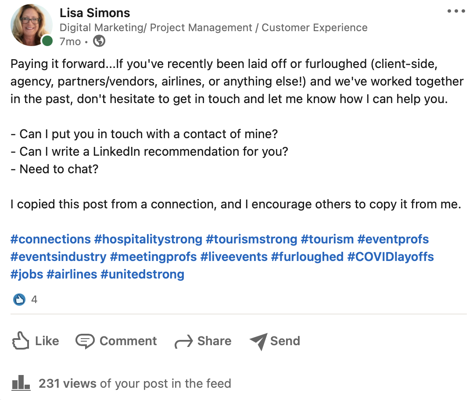Open the #eventprofs hashtag
This screenshot has height=400, width=473.
coord(393,239)
